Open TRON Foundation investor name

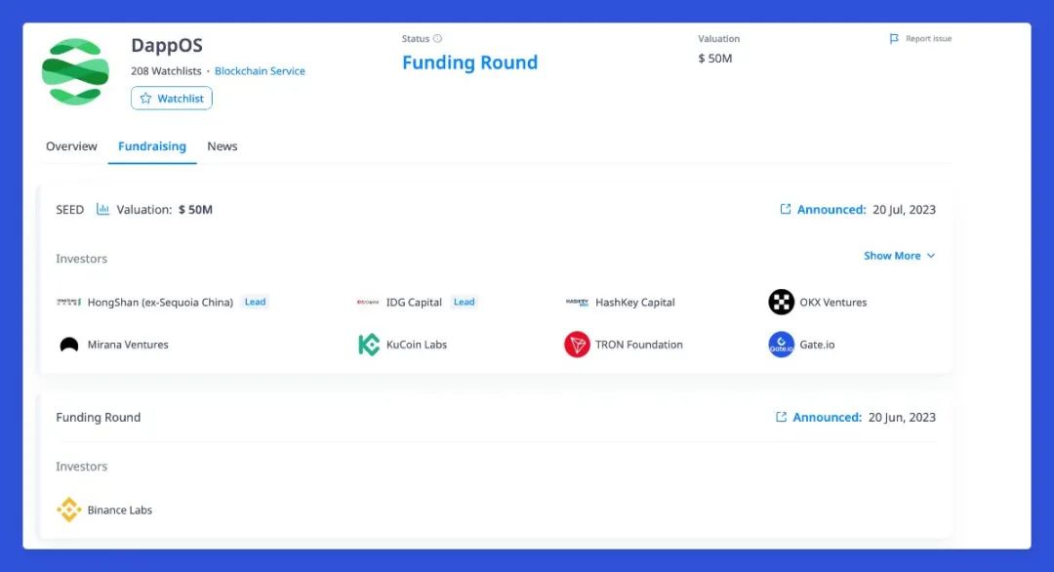[638, 345]
